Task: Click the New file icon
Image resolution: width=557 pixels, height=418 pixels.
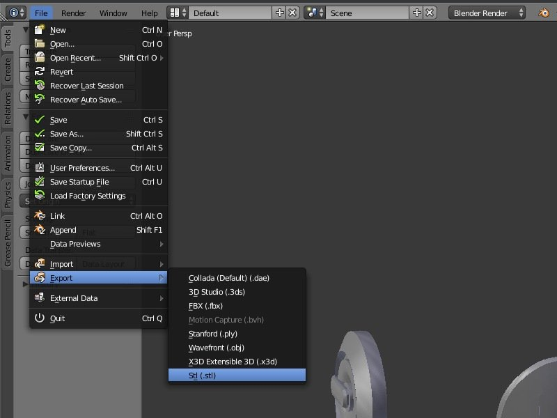Action: tap(40, 29)
